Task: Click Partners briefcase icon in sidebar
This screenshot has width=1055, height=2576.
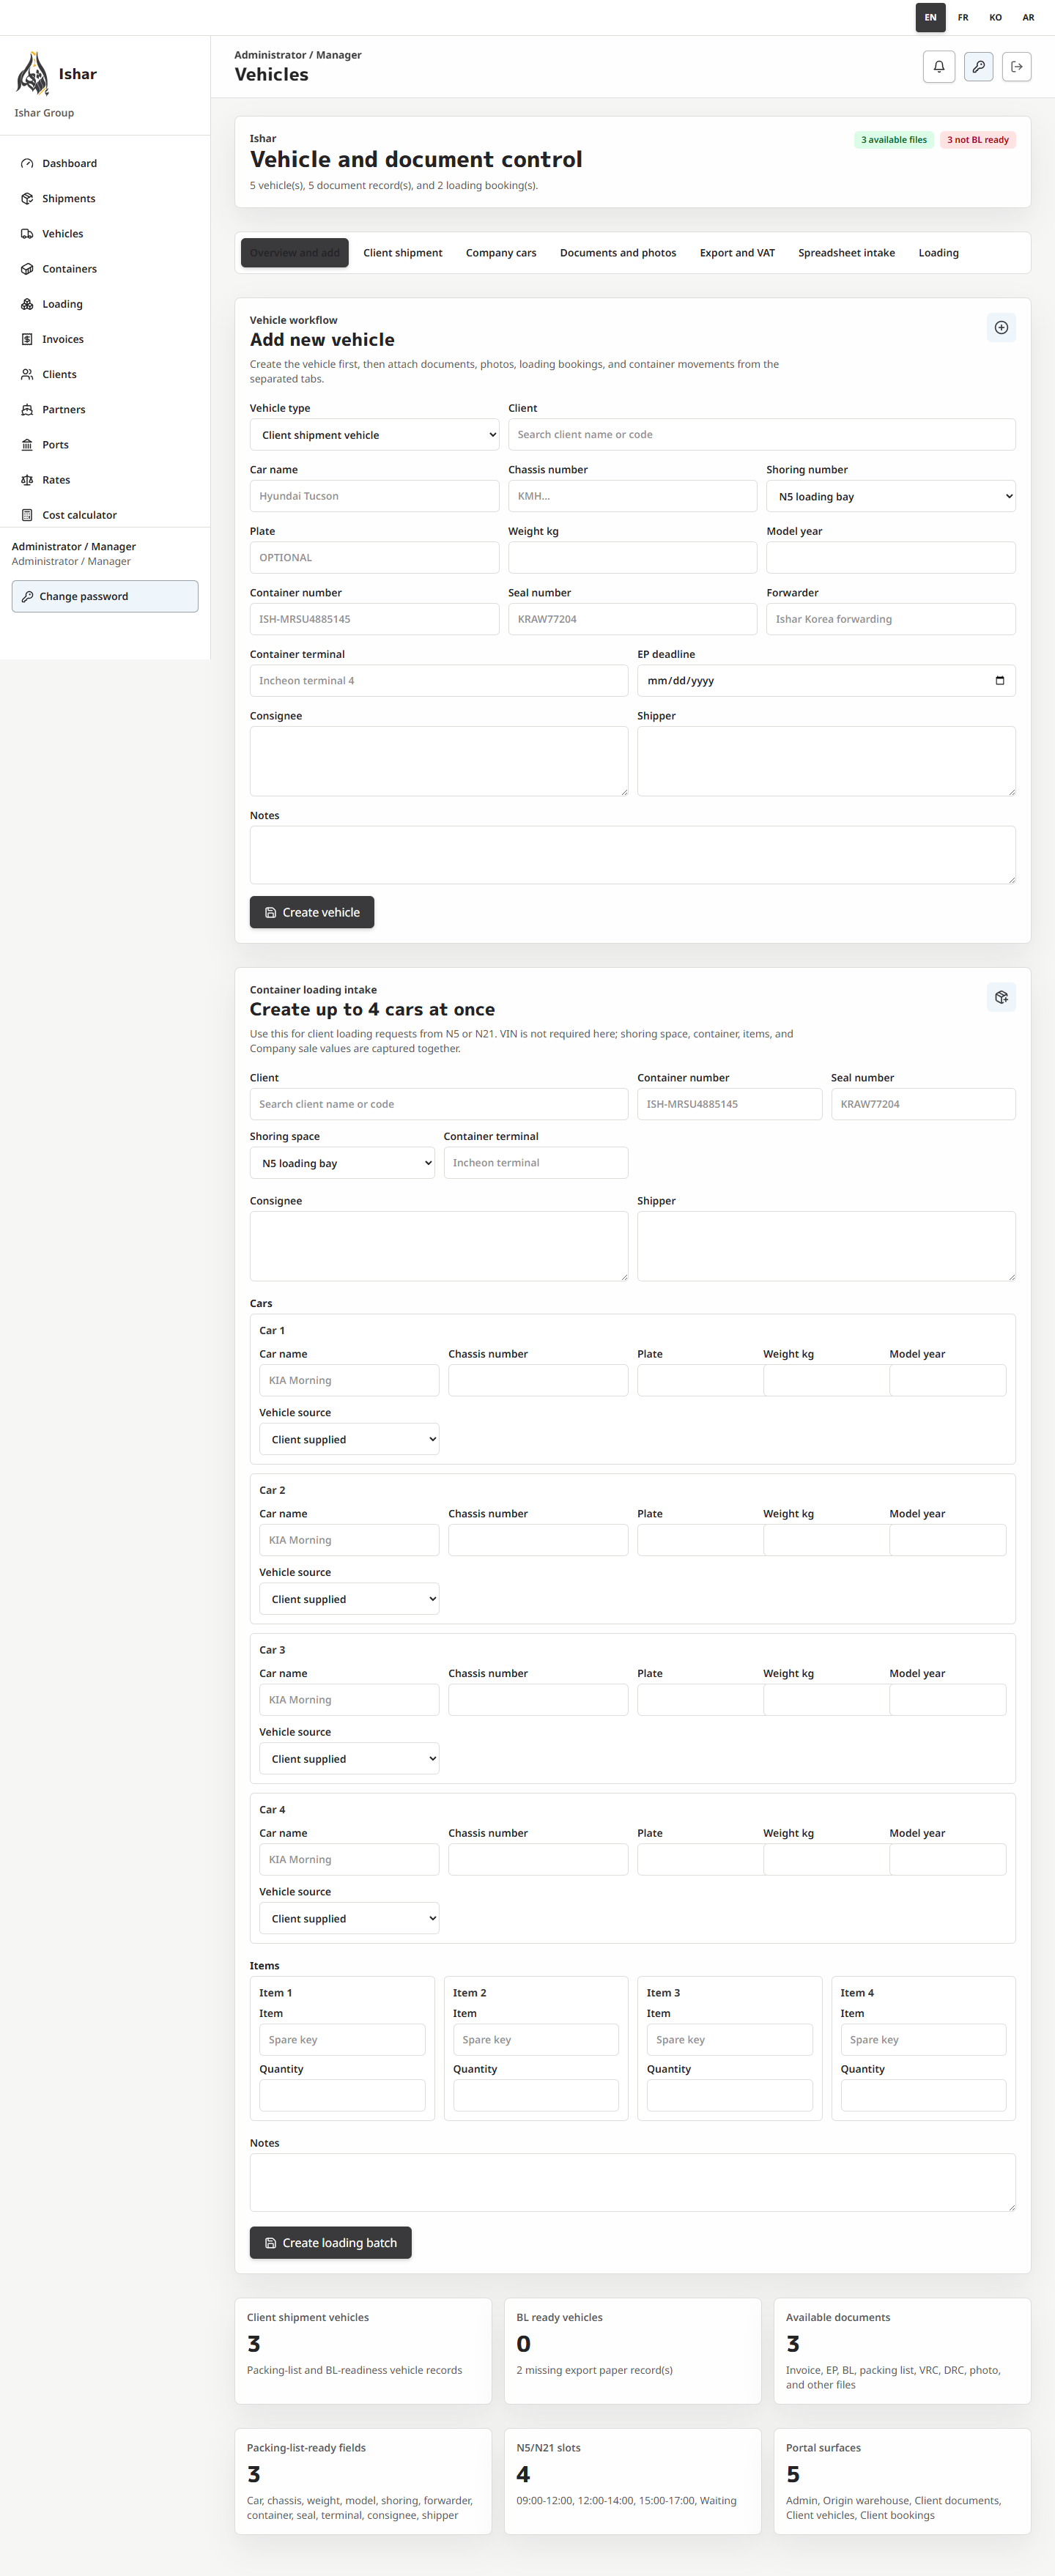Action: tap(27, 409)
